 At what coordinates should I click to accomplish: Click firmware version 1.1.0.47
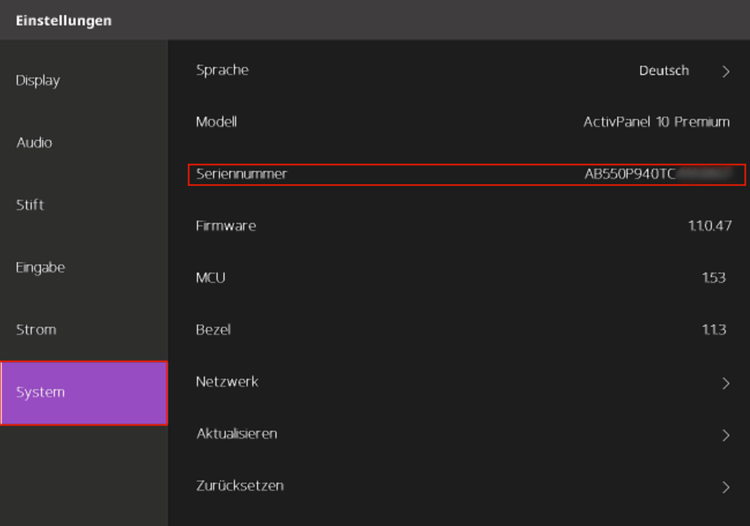[x=710, y=226]
